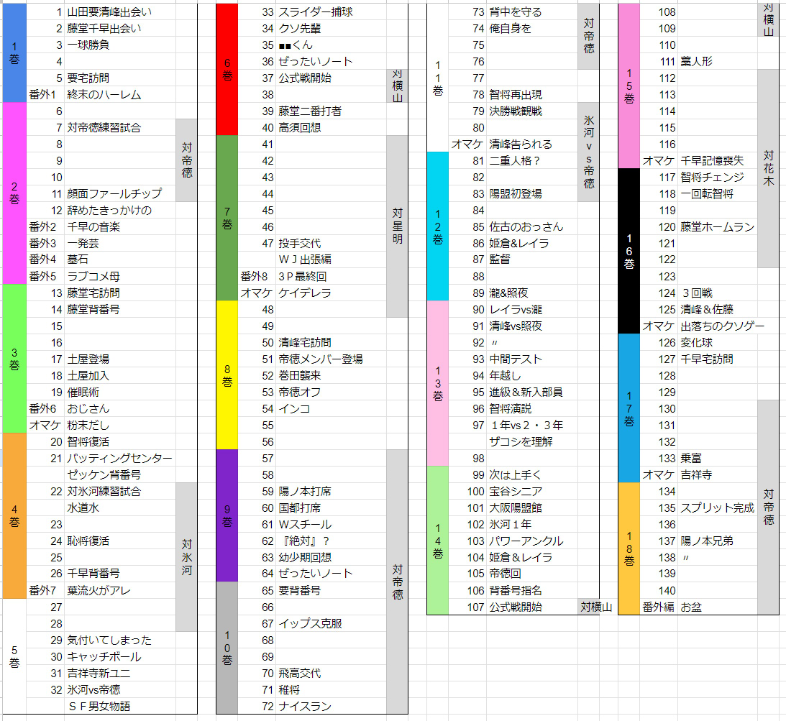
Task: Select the cell 'ザコシを理解'
Action: (532, 442)
